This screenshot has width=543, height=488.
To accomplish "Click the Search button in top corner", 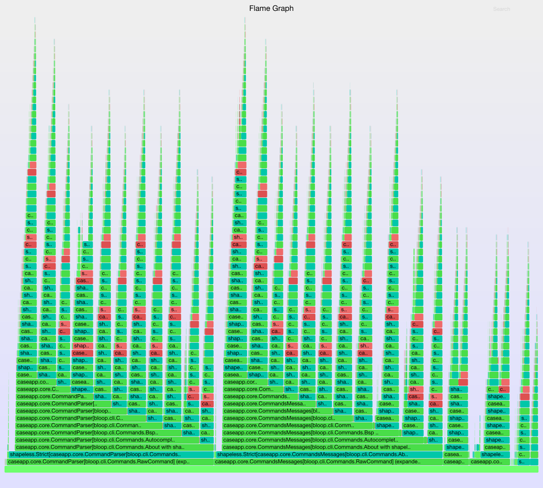I will click(501, 9).
